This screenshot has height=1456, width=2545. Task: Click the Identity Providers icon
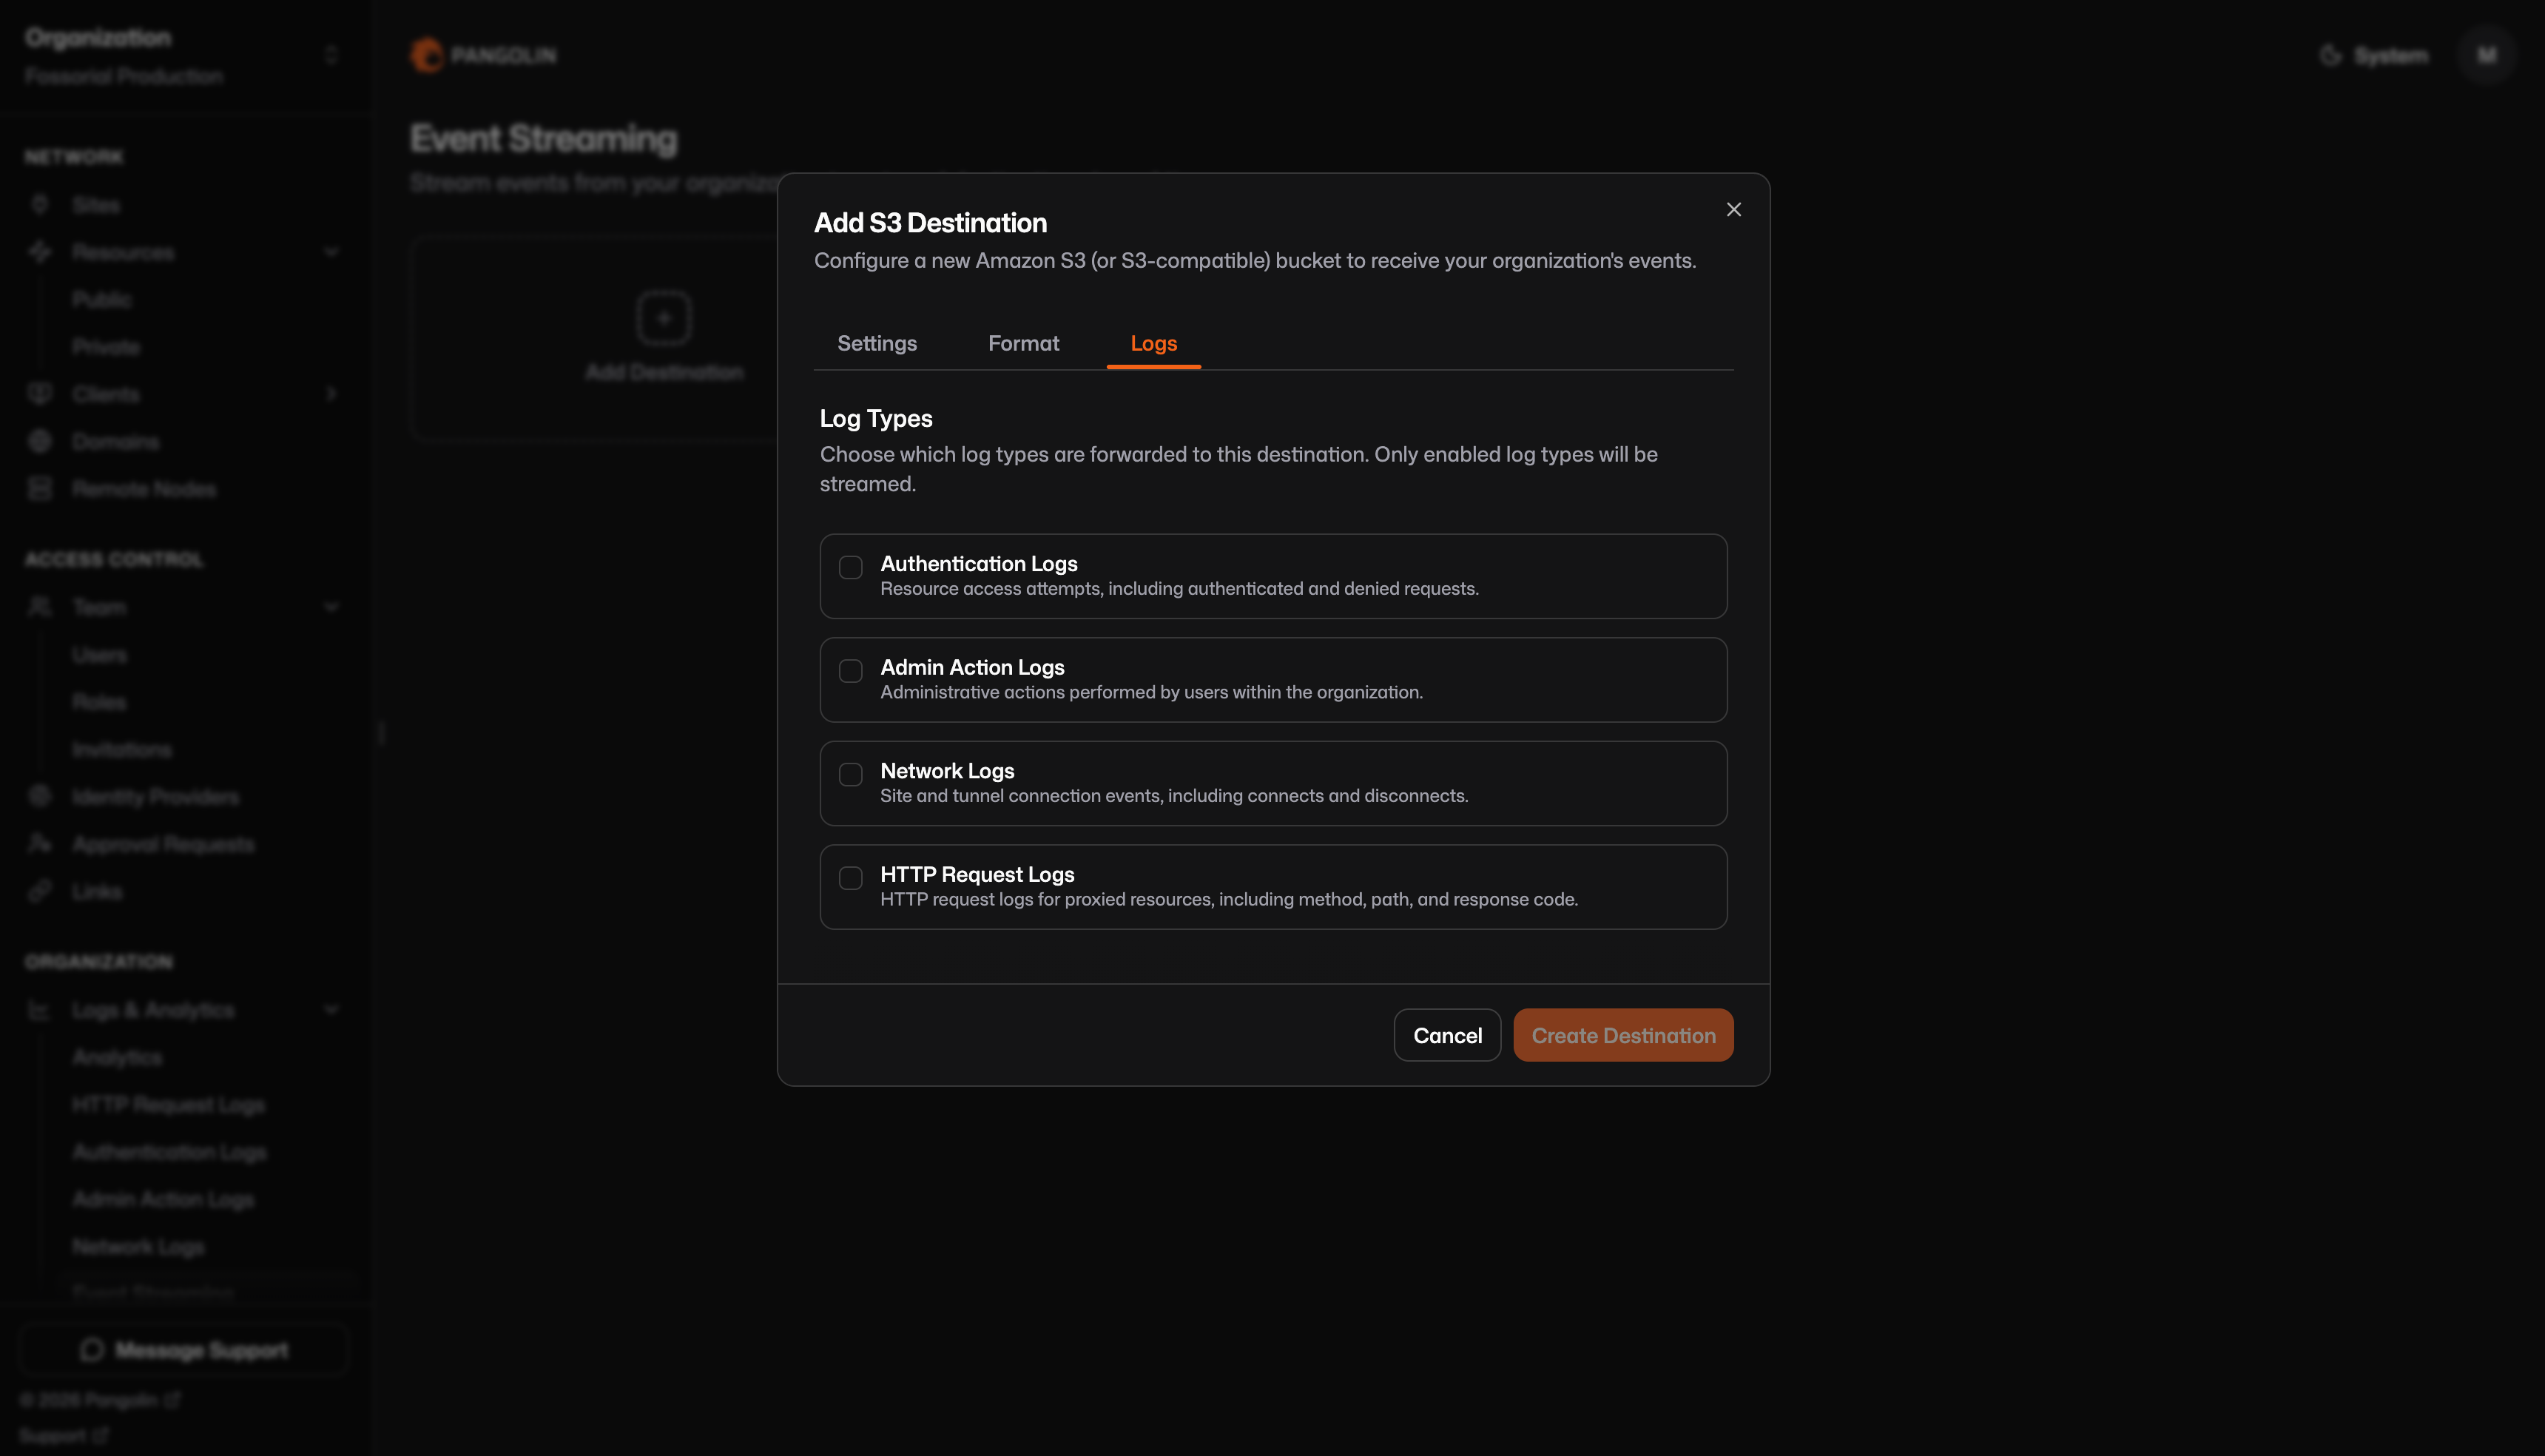click(x=40, y=796)
